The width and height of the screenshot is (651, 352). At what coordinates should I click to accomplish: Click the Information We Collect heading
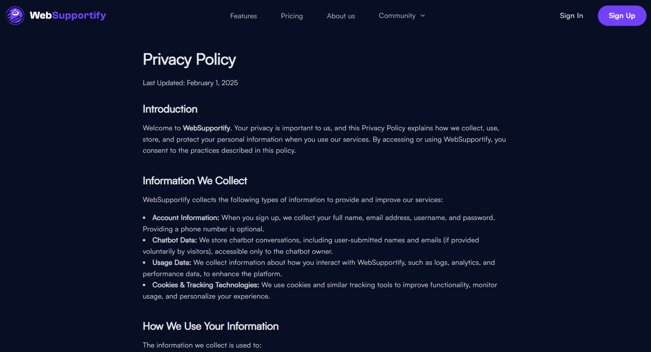[195, 180]
